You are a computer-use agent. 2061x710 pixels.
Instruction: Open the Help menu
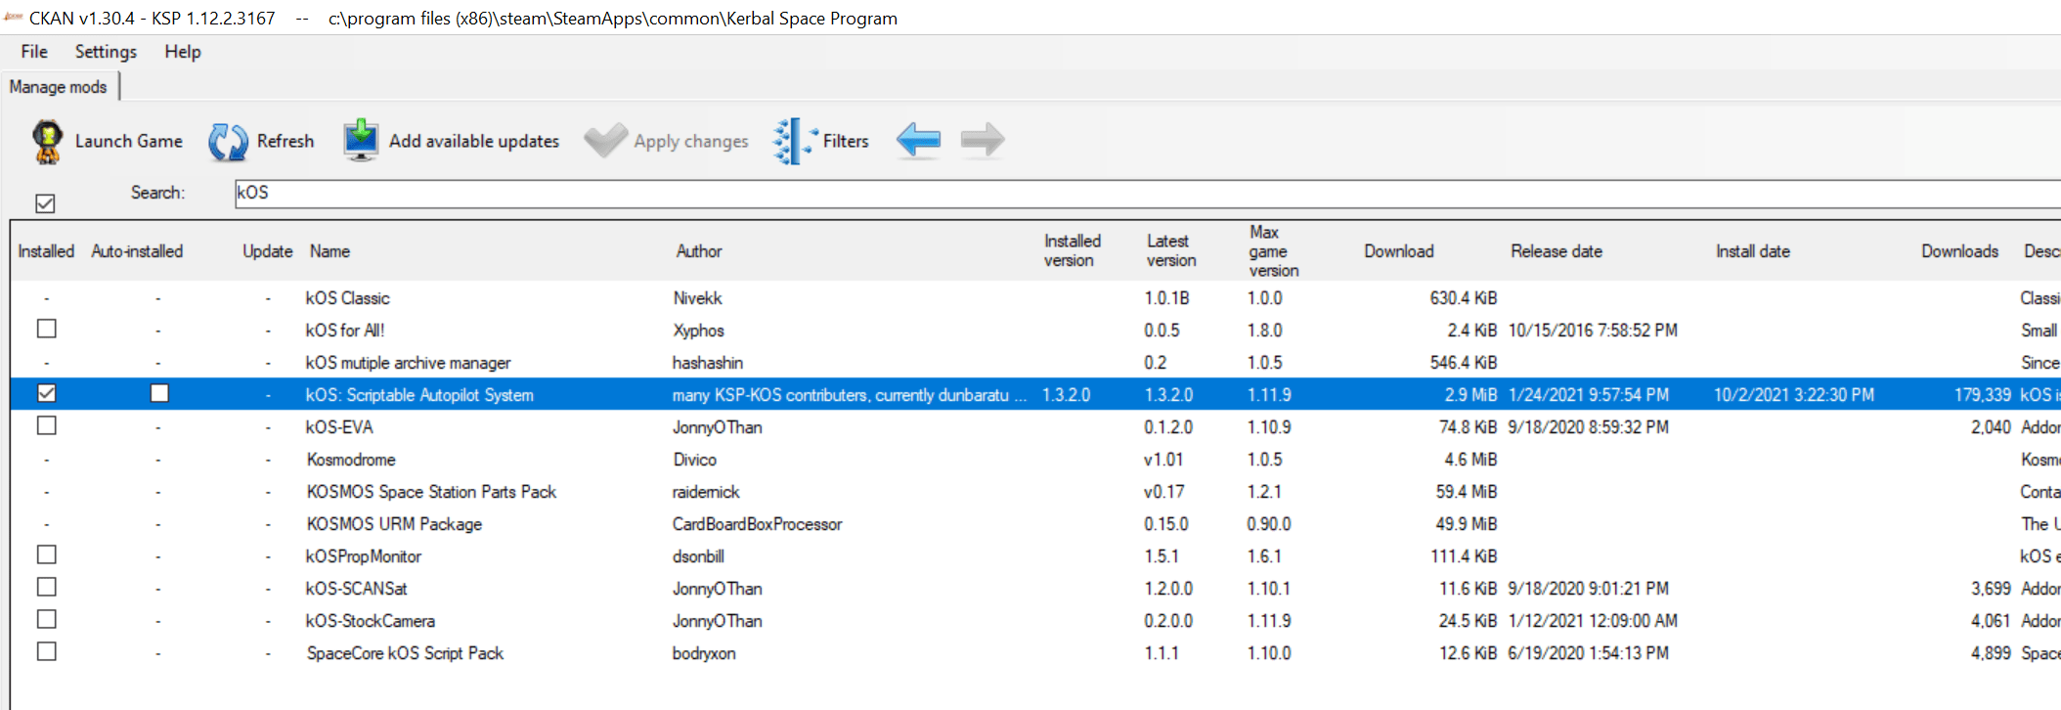[x=183, y=52]
